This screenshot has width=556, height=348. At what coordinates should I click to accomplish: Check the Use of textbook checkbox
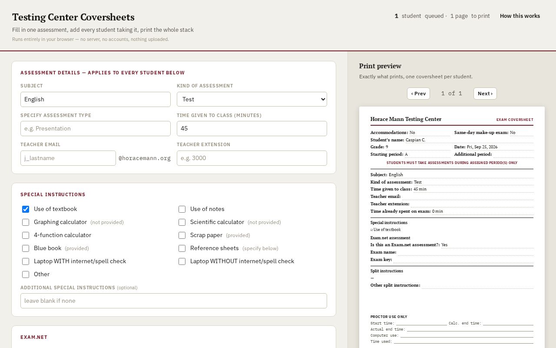pyautogui.click(x=26, y=209)
